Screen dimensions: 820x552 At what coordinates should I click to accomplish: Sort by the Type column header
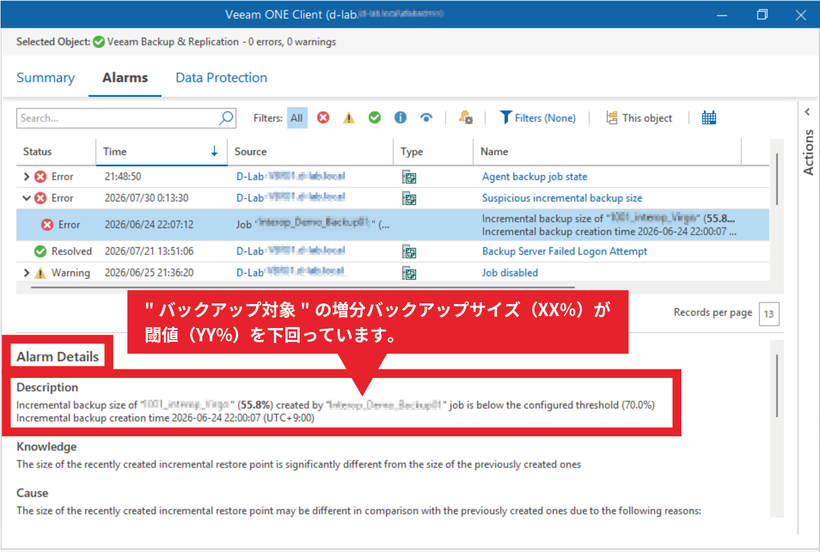point(412,152)
